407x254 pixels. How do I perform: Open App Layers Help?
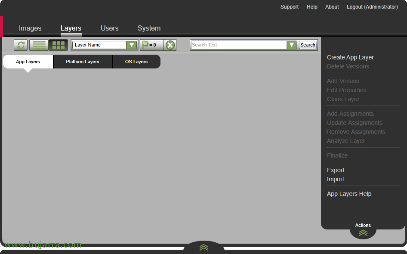point(349,194)
